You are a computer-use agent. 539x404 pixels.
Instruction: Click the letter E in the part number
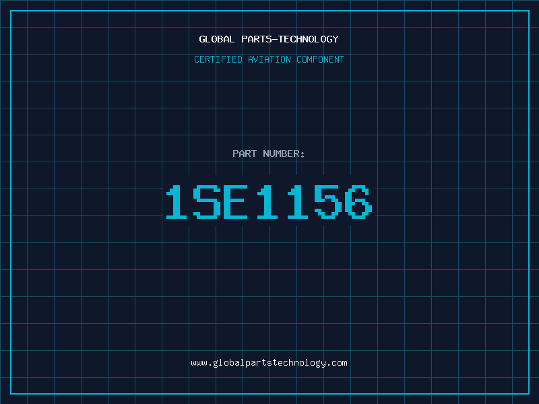coord(237,202)
